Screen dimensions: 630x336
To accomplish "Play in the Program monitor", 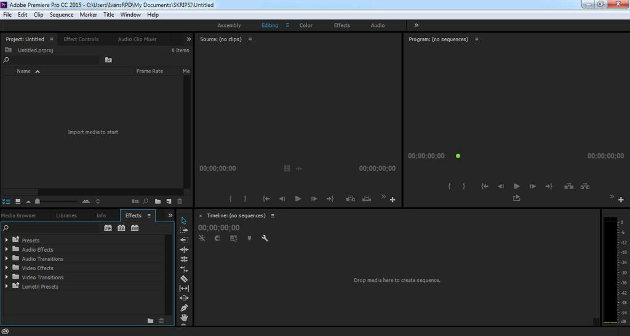I will pos(517,186).
